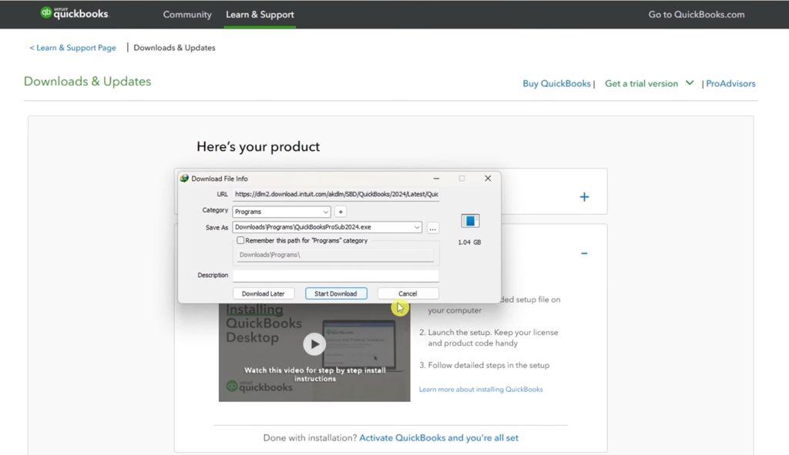Screen dimensions: 789x455
Task: Close the Download File Info dialog
Action: (x=488, y=179)
